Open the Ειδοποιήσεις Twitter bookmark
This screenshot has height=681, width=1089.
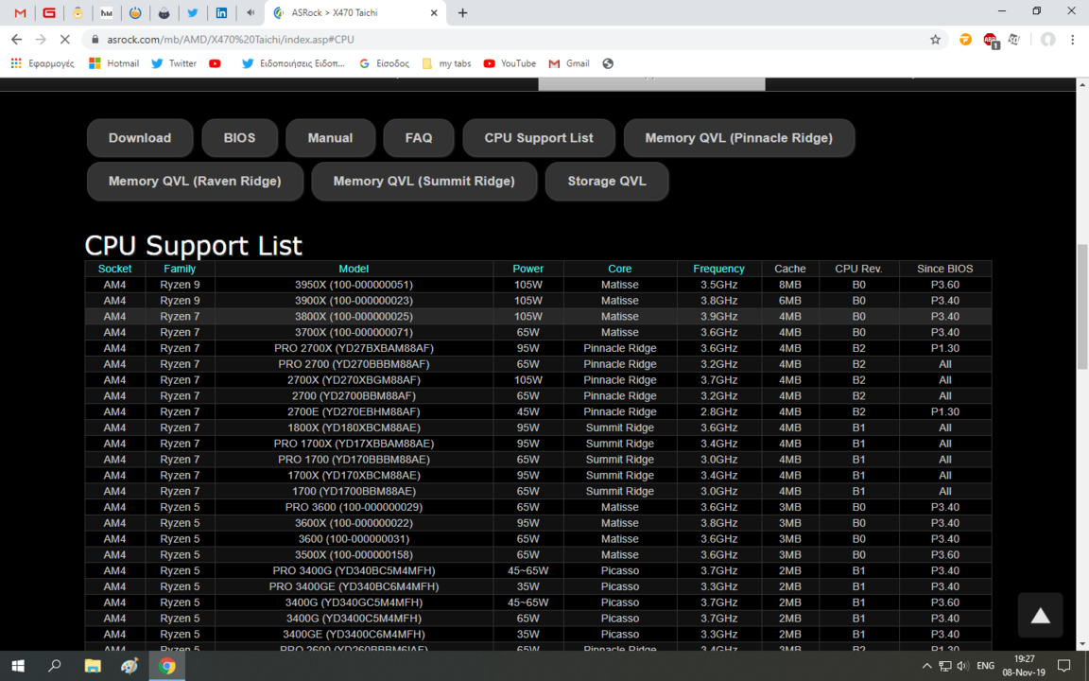(292, 63)
